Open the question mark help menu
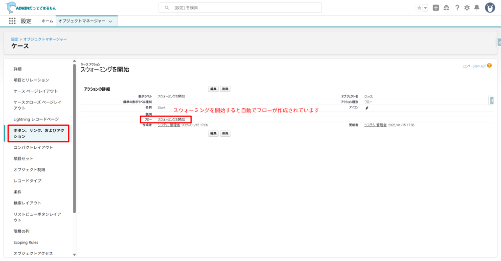The image size is (501, 261). (x=457, y=8)
